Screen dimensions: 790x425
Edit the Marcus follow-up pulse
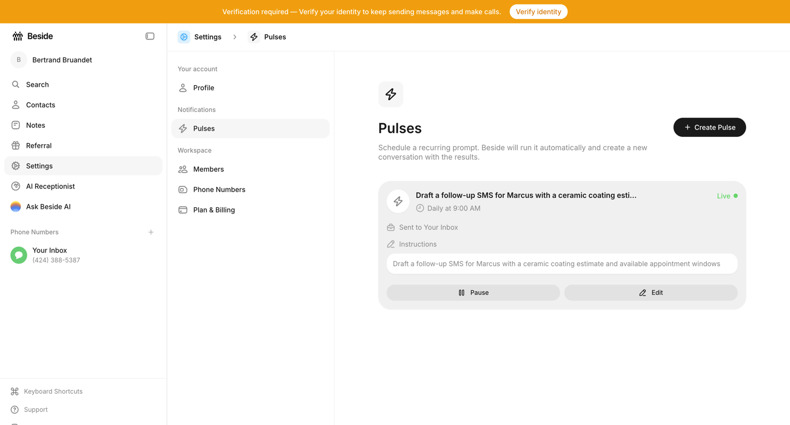coord(651,293)
